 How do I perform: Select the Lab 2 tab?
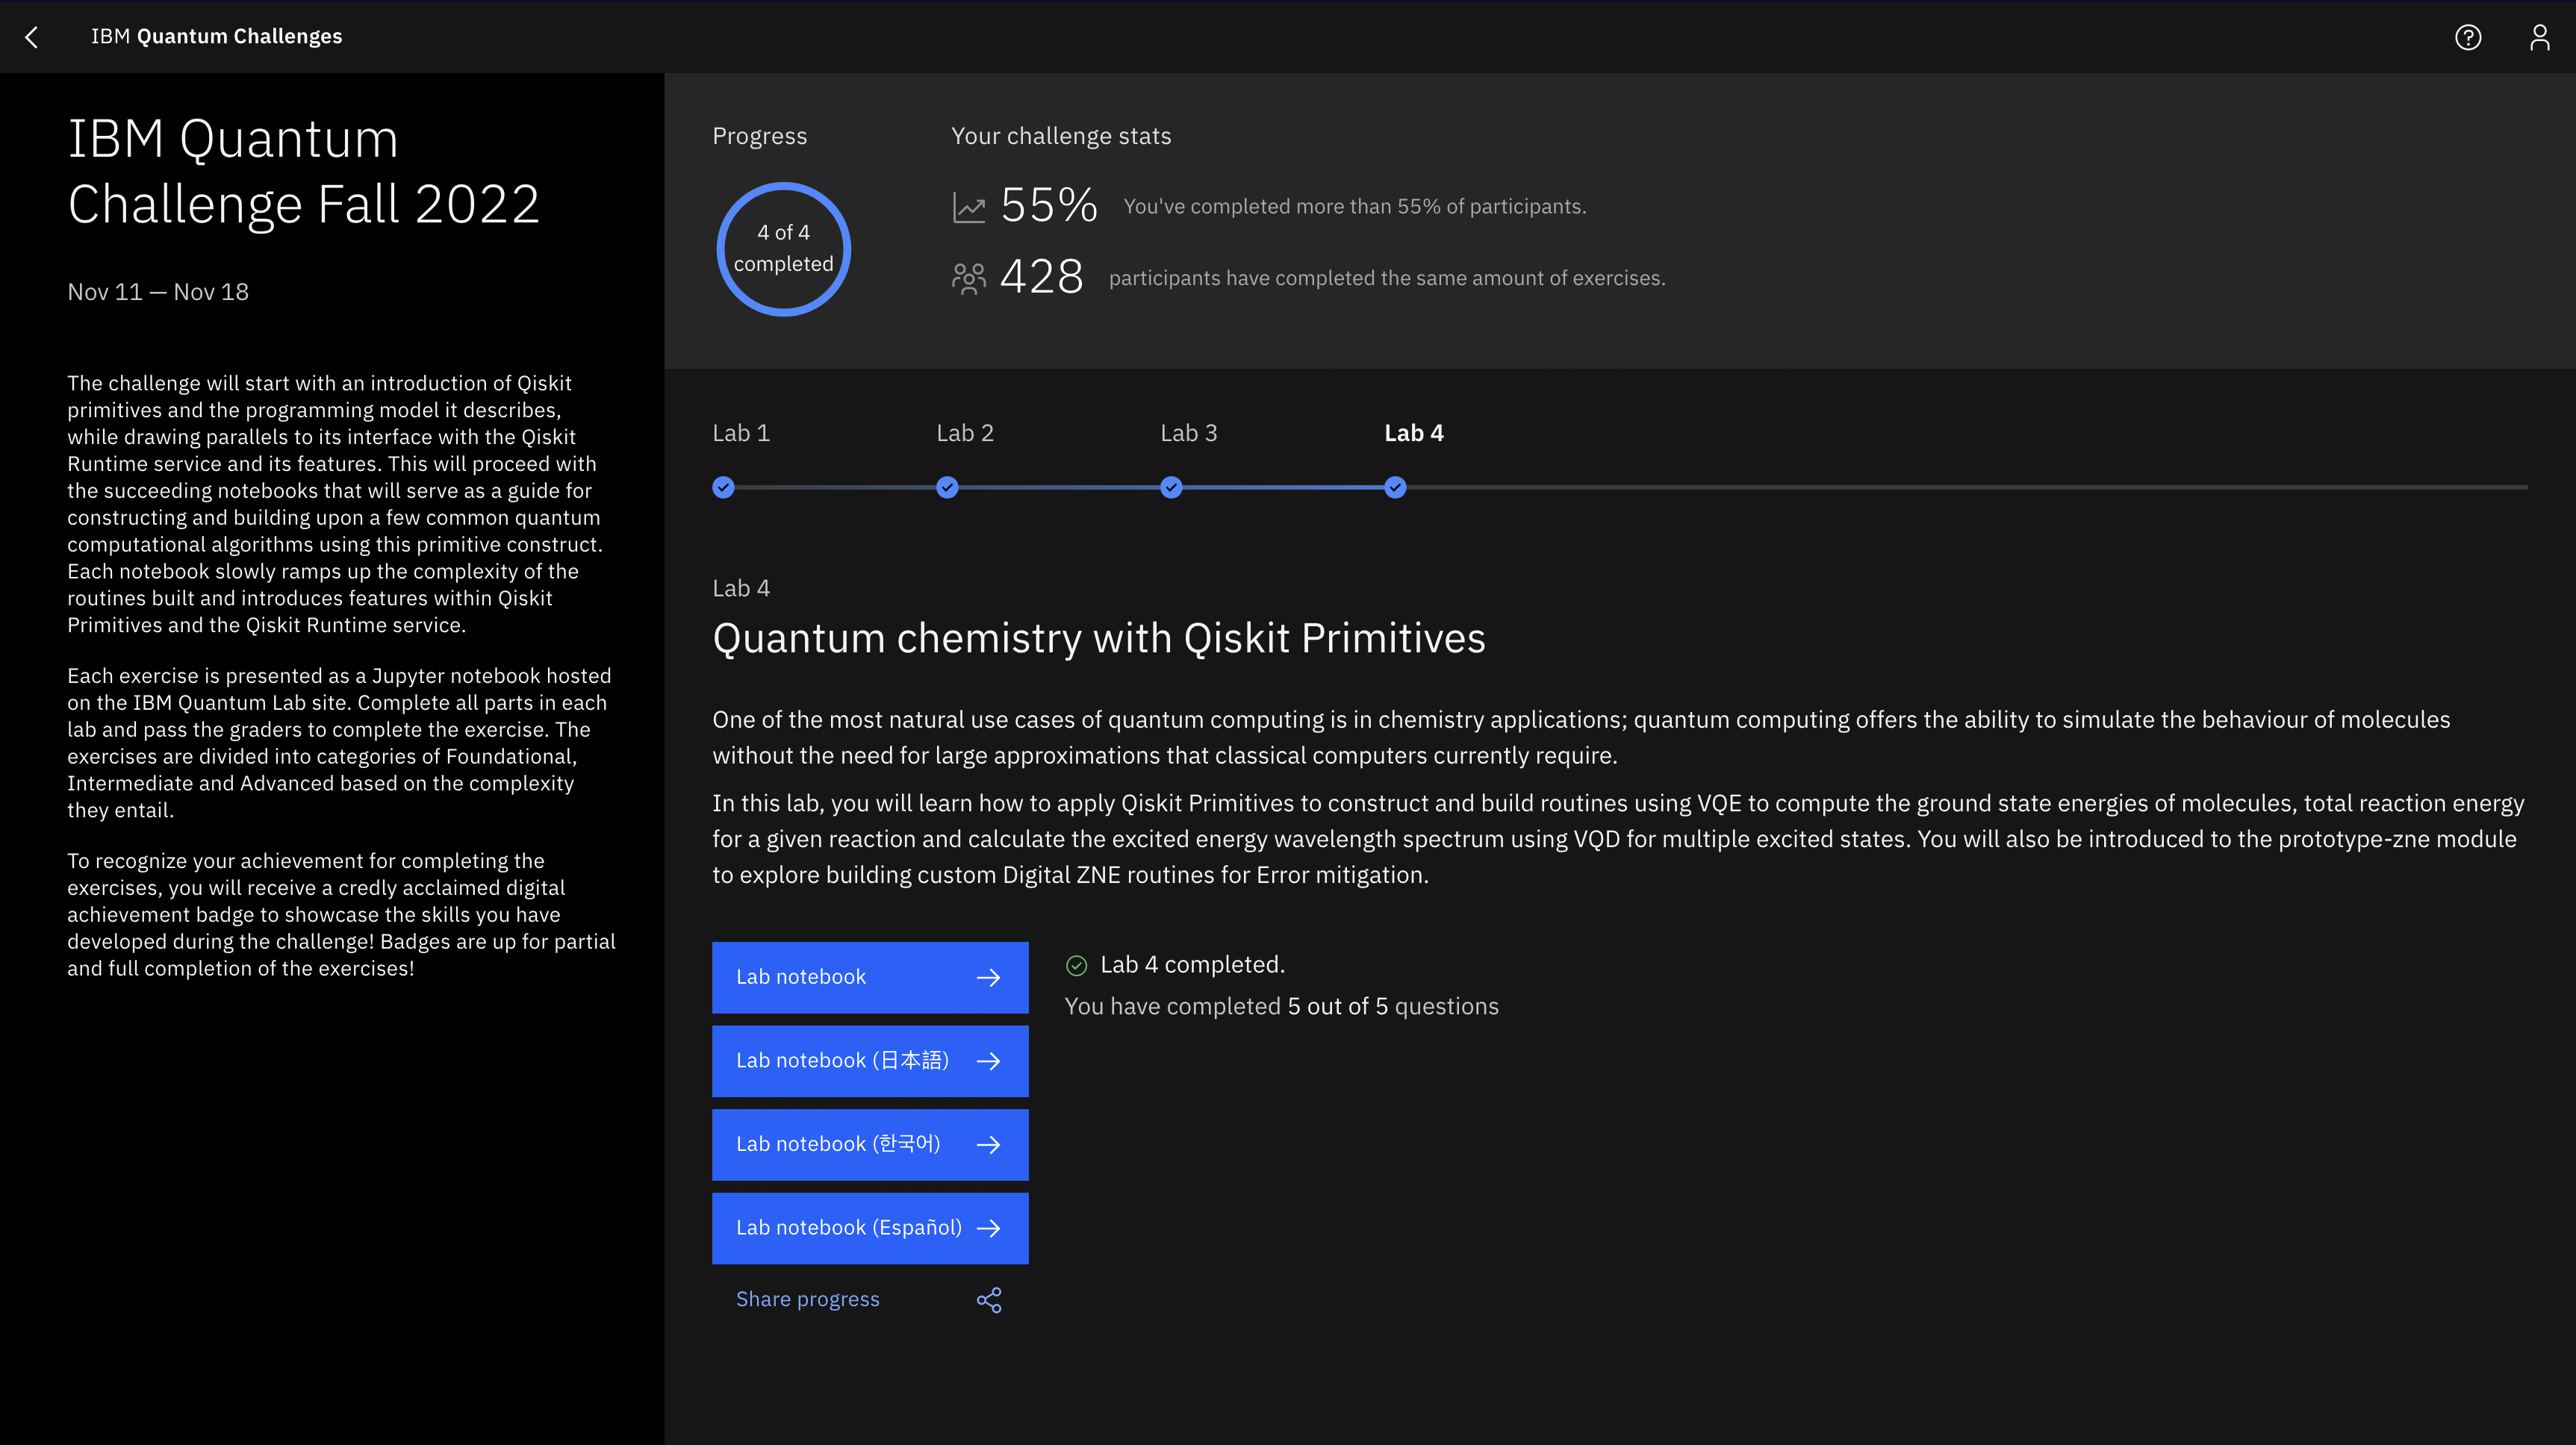tap(965, 433)
